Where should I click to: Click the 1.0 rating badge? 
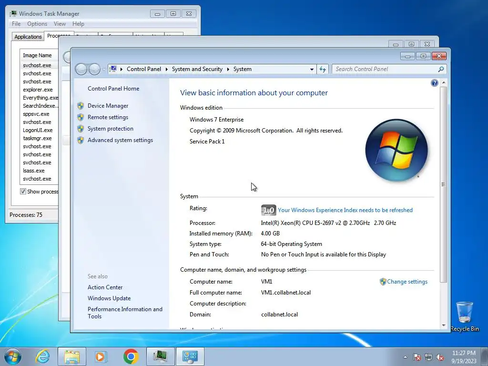(x=268, y=210)
